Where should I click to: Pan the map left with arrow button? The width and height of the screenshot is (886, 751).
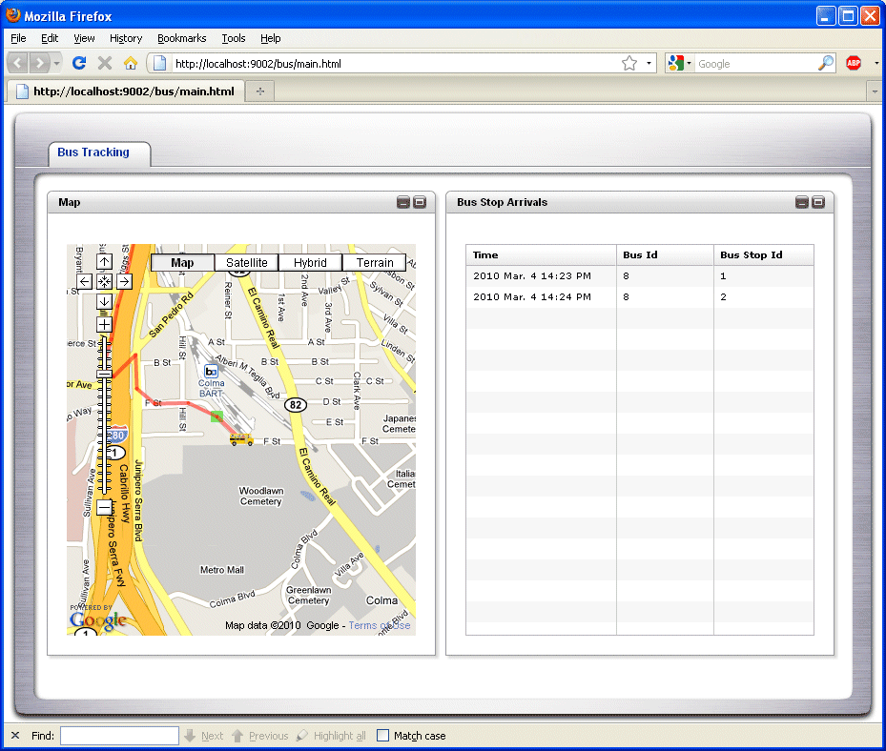85,281
